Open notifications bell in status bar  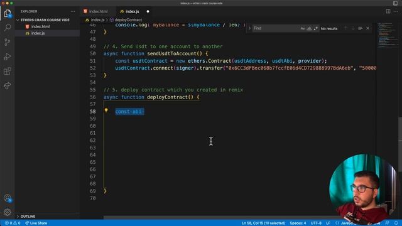click(x=396, y=223)
